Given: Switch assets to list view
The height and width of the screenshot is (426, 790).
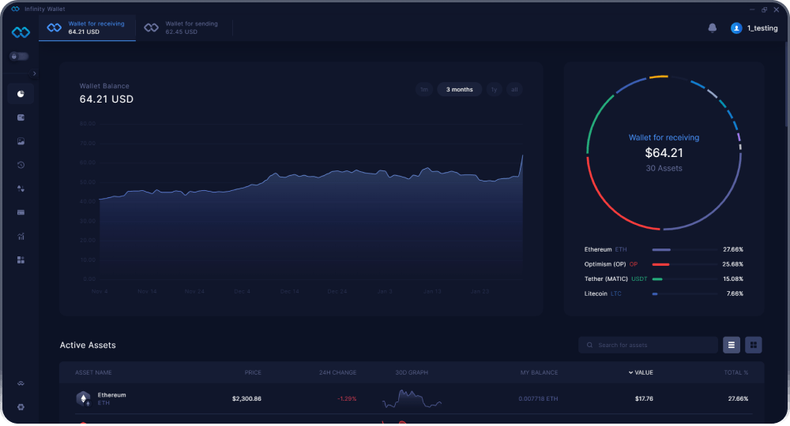Looking at the screenshot, I should point(732,345).
